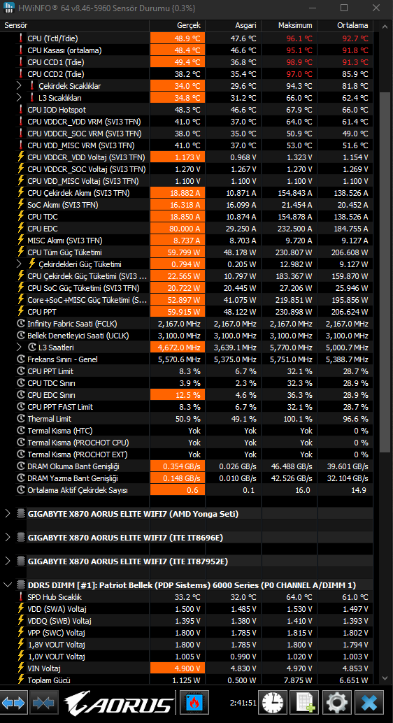This screenshot has height=723, width=393.
Task: Expand the ITE IT8696E sensor group
Action: click(8, 537)
